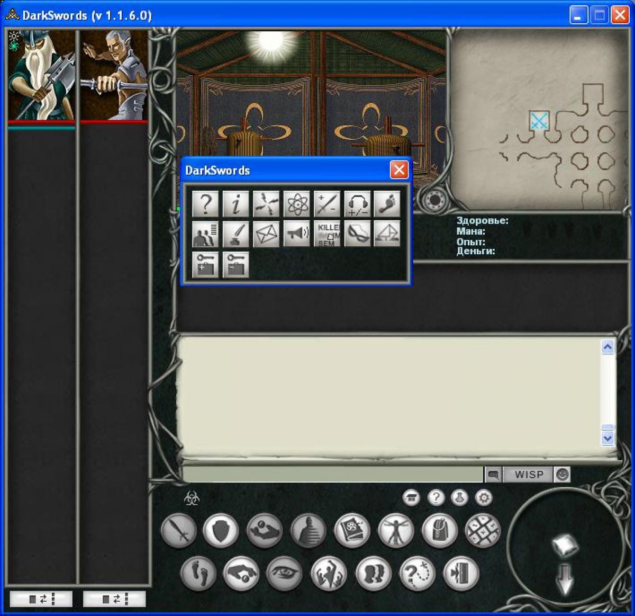Click the sword attack round button

(179, 530)
